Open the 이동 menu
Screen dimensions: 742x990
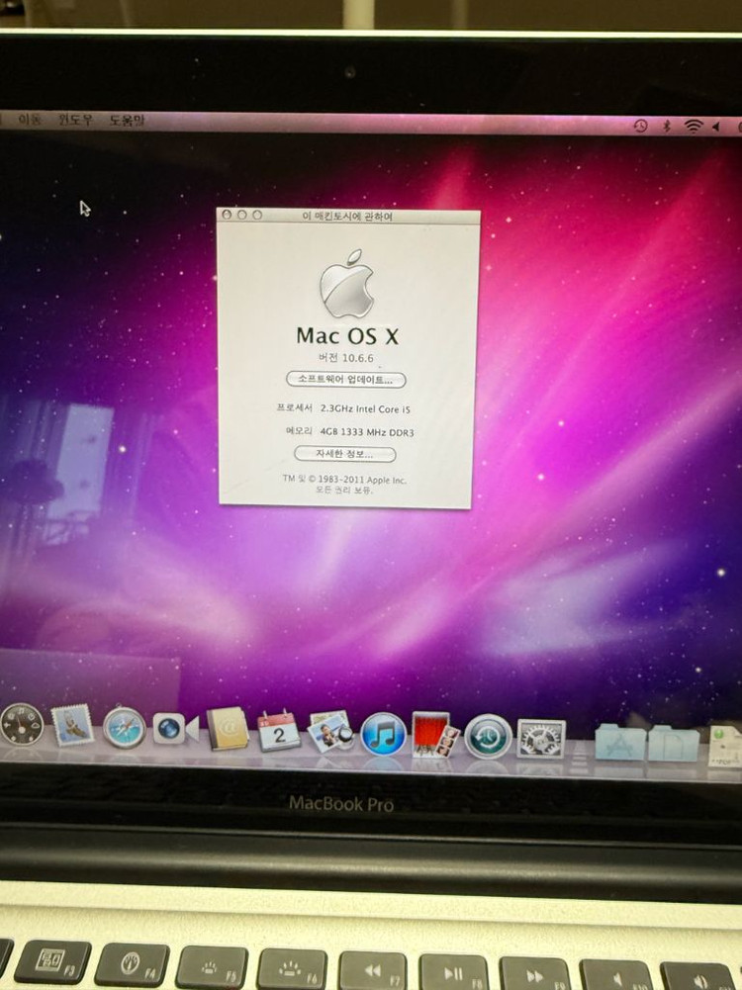pyautogui.click(x=29, y=119)
